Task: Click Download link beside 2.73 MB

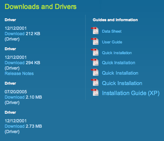Action: click(15, 126)
